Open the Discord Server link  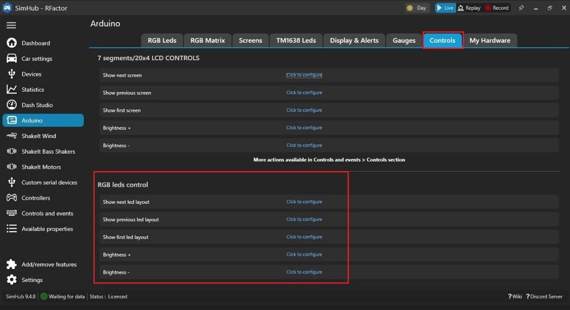(544, 297)
